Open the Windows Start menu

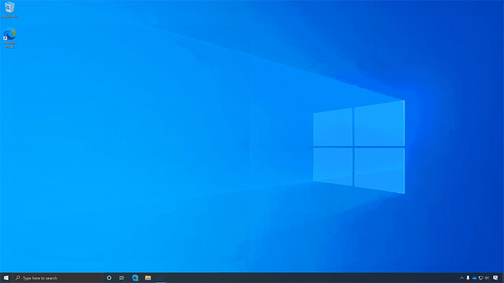pyautogui.click(x=6, y=278)
